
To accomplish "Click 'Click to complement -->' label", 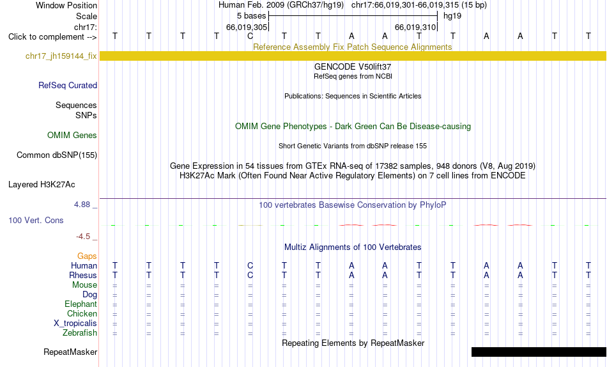I will click(52, 37).
